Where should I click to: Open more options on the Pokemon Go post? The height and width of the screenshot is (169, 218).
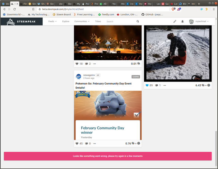[x=95, y=143]
